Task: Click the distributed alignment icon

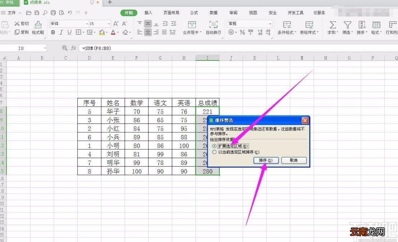Action: pyautogui.click(x=173, y=32)
